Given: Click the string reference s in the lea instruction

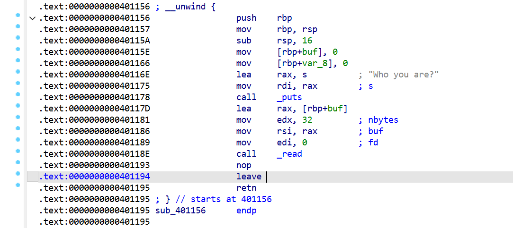Looking at the screenshot, I should pyautogui.click(x=305, y=75).
